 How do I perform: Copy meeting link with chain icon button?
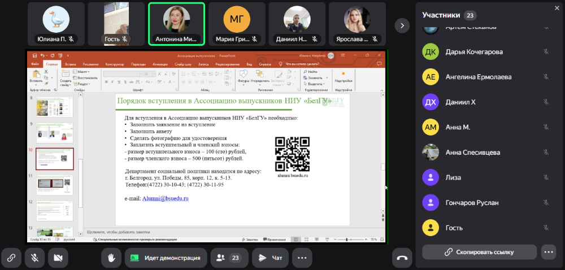pyautogui.click(x=11, y=258)
